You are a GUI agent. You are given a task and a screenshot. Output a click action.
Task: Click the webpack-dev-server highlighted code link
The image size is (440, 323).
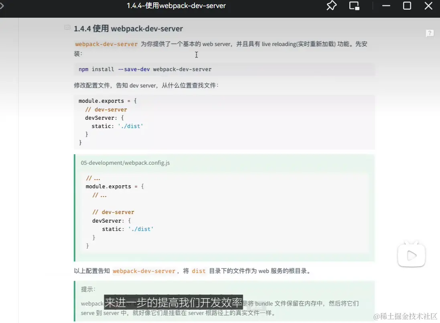pos(106,44)
